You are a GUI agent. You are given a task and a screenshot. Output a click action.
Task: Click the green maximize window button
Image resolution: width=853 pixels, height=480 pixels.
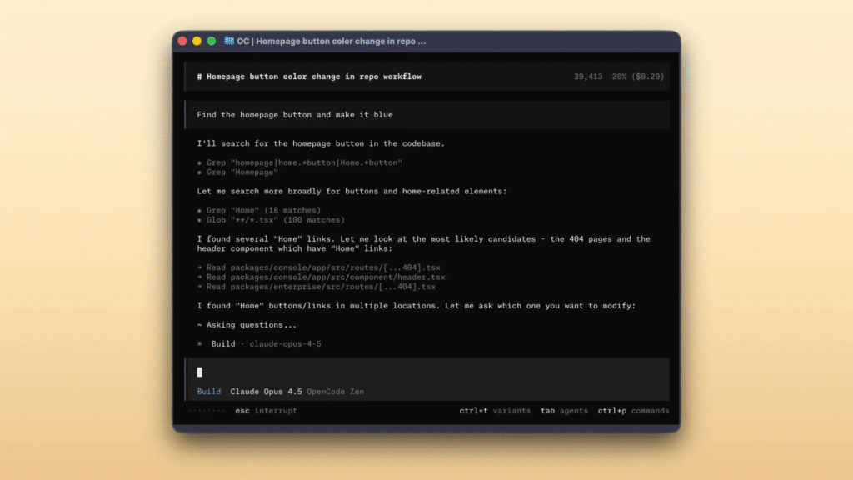[x=212, y=41]
